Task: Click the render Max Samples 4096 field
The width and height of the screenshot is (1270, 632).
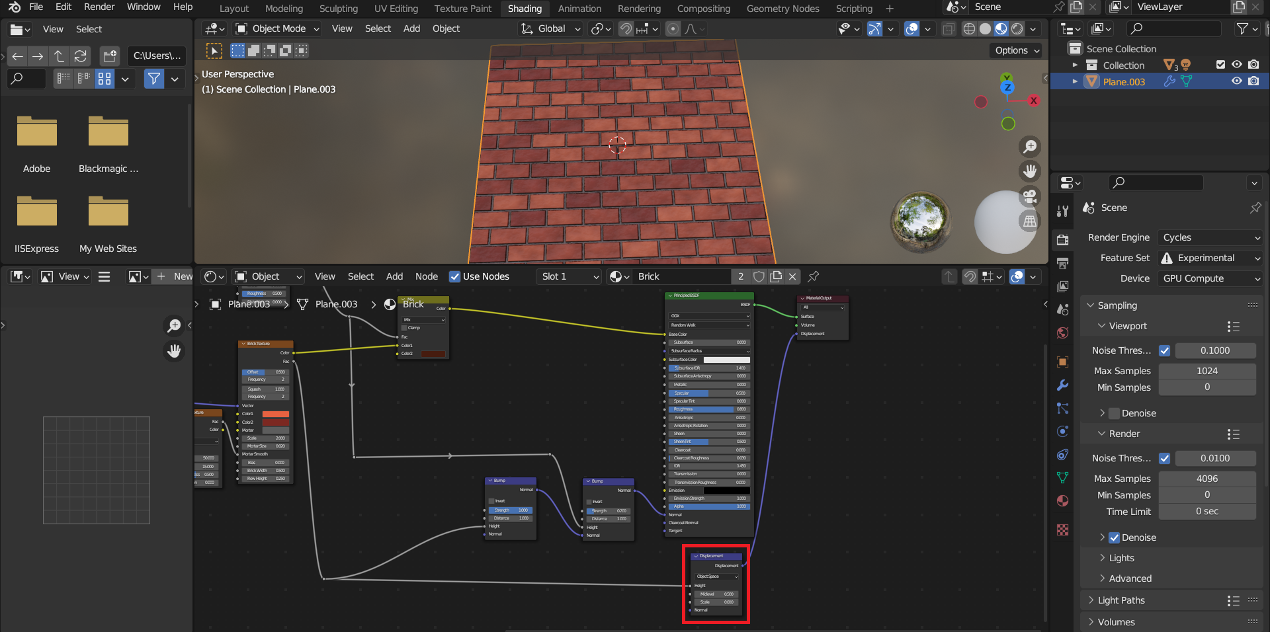Action: (1206, 479)
